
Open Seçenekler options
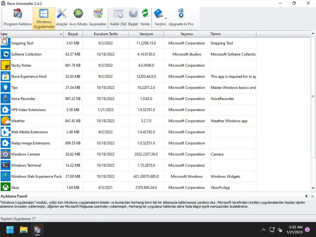point(98,18)
